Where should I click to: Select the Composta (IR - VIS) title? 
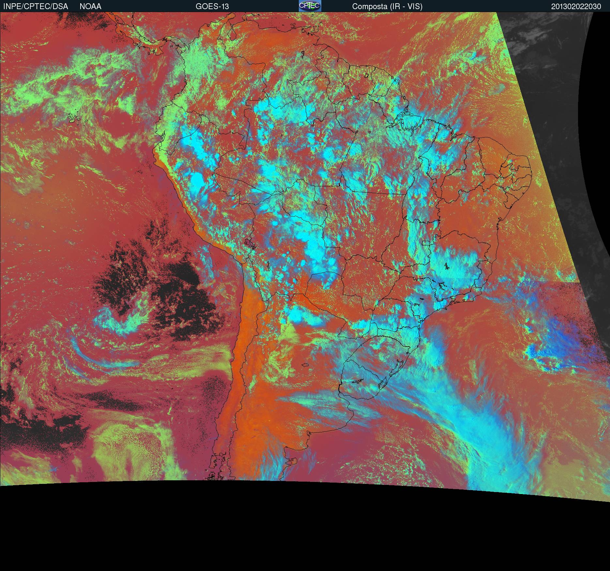(387, 7)
